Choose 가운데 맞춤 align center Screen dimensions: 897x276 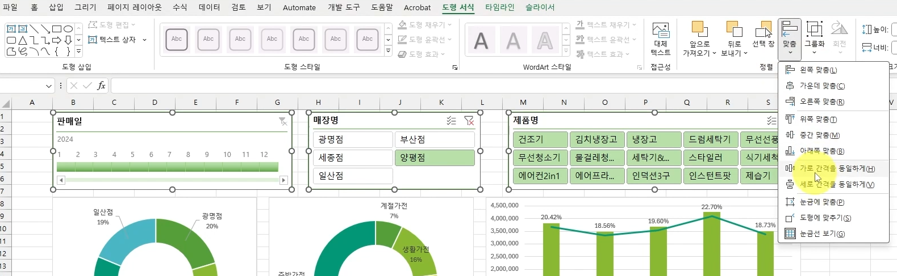click(x=833, y=86)
